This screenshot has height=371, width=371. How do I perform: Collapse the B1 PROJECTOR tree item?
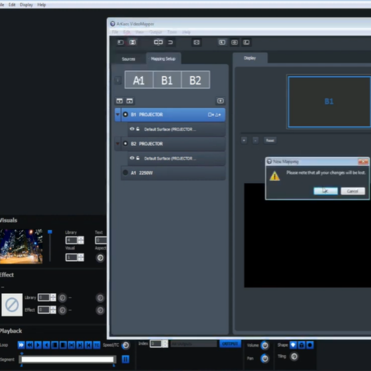118,115
